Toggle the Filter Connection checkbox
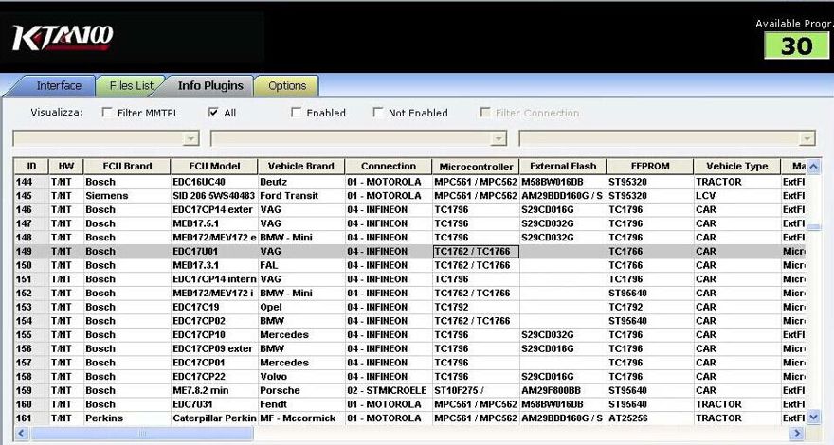This screenshot has height=445, width=834. click(x=484, y=113)
